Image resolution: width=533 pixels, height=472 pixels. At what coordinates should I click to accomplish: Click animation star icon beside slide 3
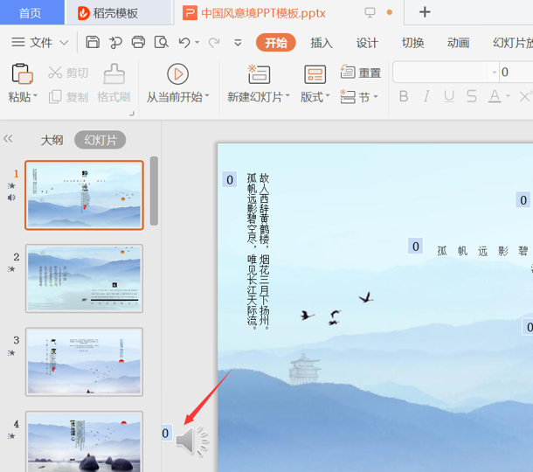click(x=11, y=352)
